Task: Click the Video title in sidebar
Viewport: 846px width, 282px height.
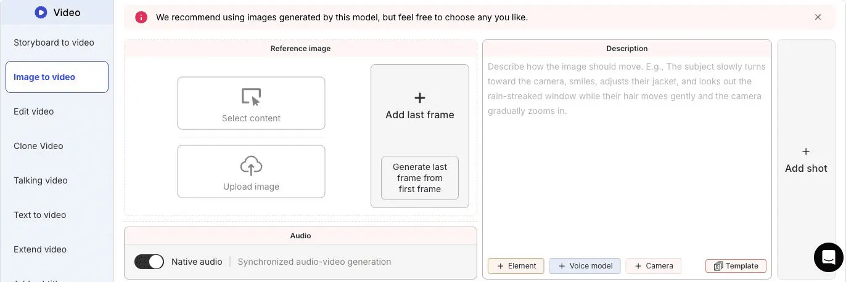Action: coord(67,12)
